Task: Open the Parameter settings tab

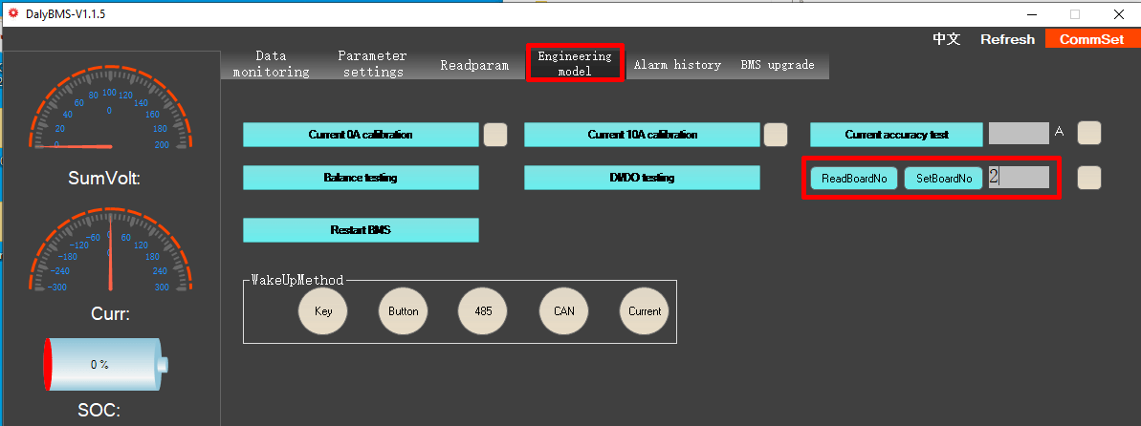Action: click(x=372, y=64)
